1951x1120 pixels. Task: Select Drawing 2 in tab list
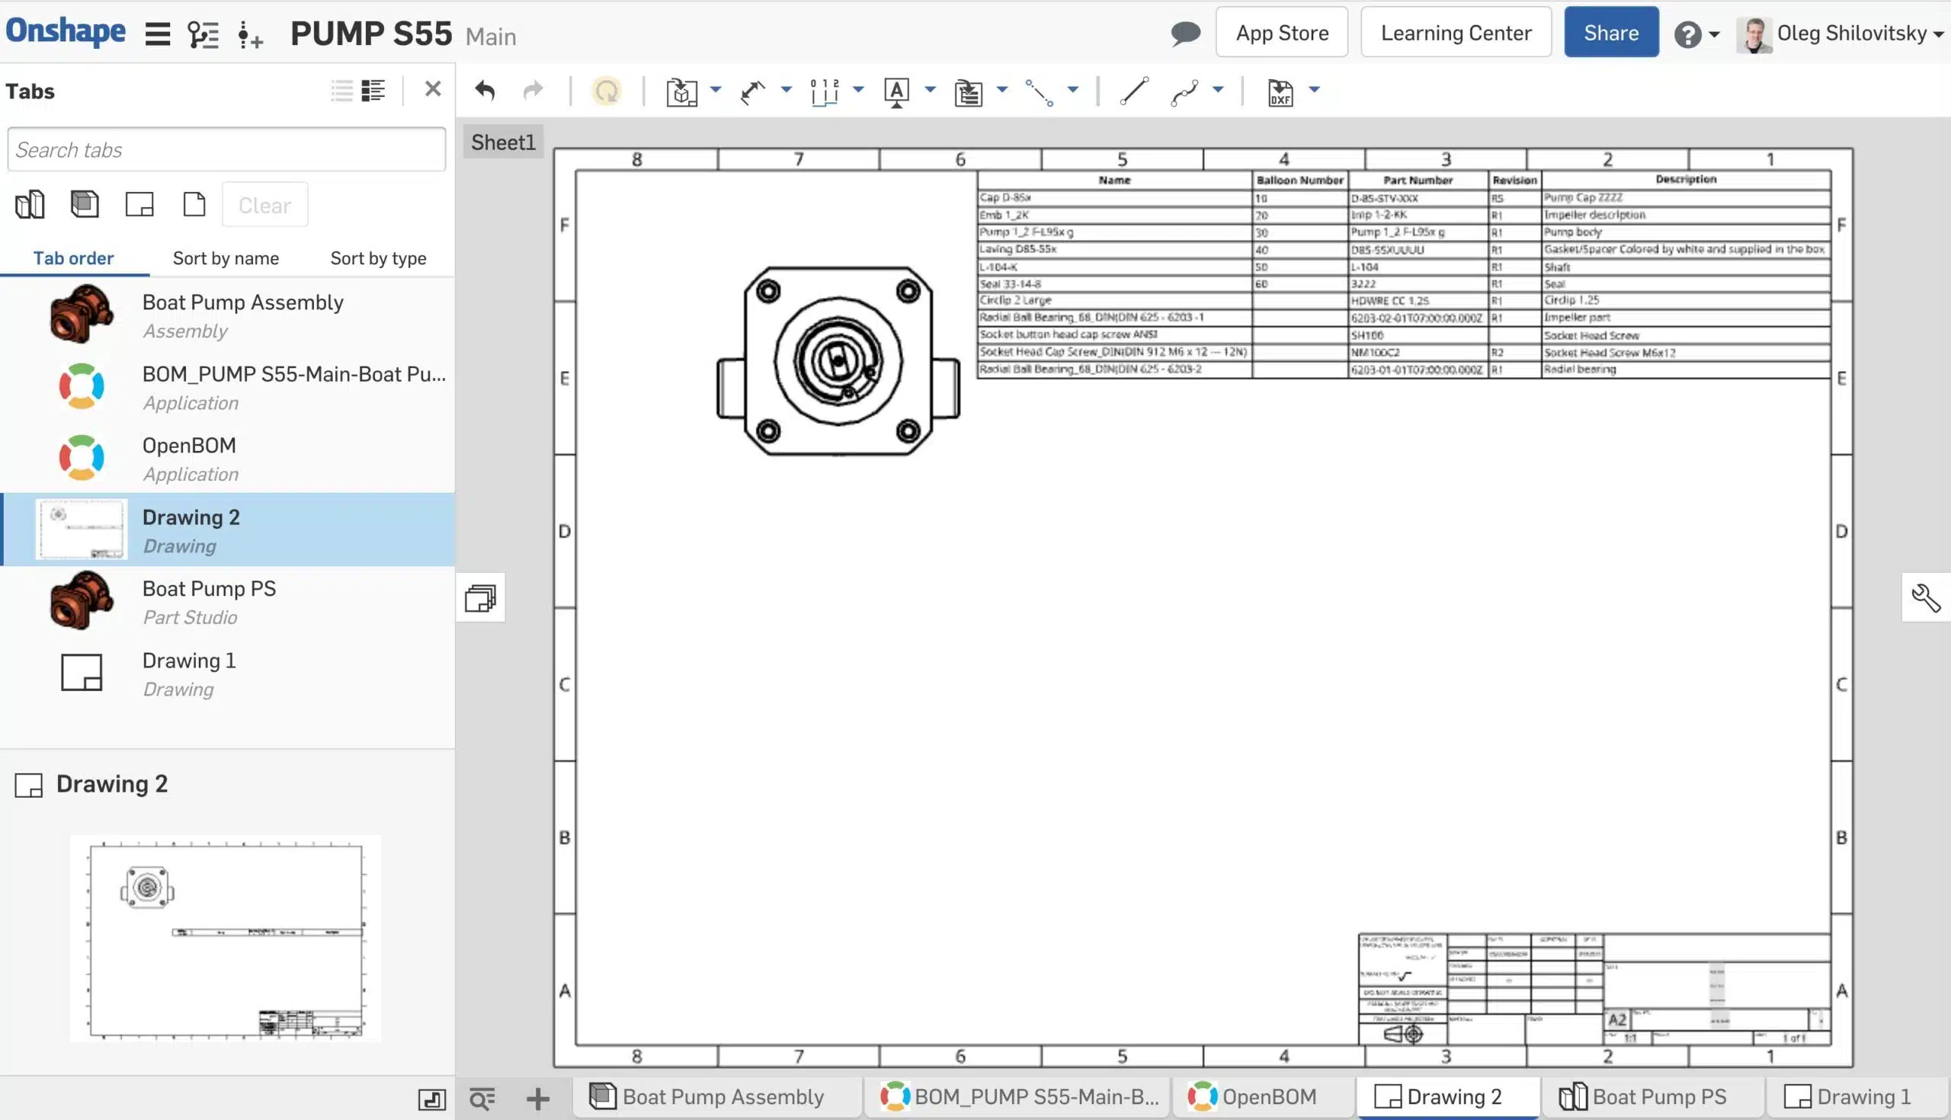pyautogui.click(x=228, y=530)
